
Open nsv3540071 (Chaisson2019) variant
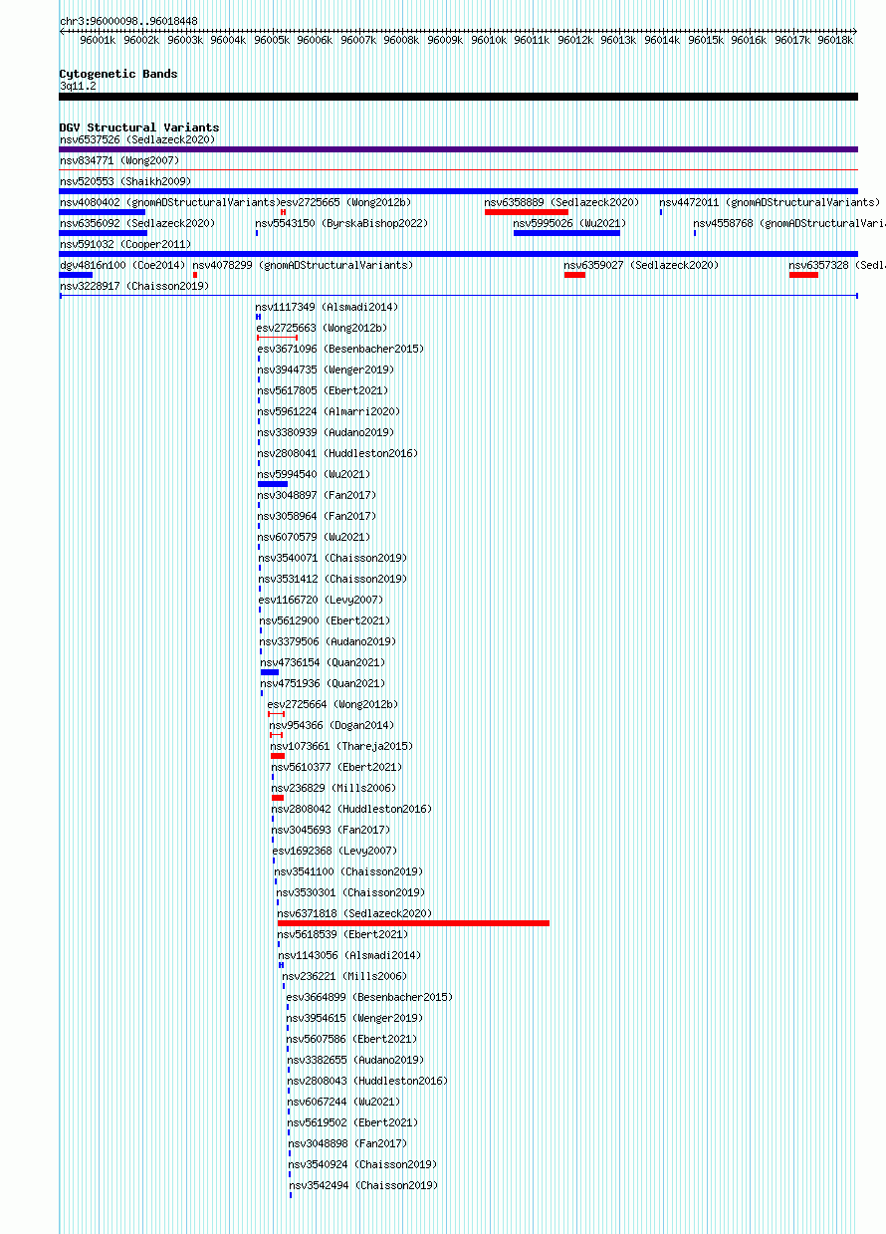[x=332, y=558]
